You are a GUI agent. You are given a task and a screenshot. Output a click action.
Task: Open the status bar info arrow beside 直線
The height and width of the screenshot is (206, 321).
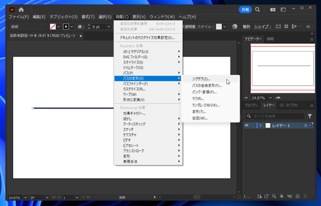pos(155,197)
